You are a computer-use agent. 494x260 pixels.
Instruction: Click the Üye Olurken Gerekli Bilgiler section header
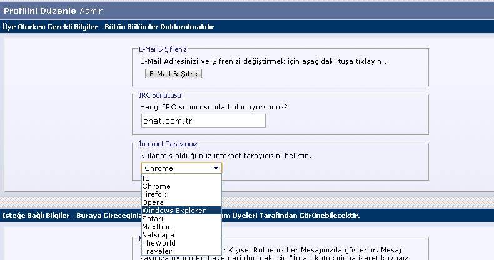[108, 27]
